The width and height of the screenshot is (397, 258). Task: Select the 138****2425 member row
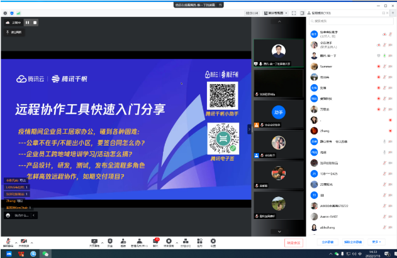click(352, 174)
